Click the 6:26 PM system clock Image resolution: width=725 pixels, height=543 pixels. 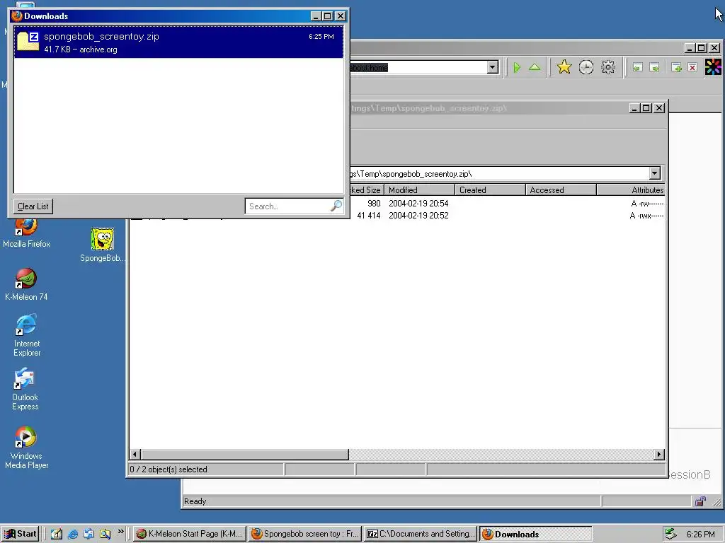(700, 535)
